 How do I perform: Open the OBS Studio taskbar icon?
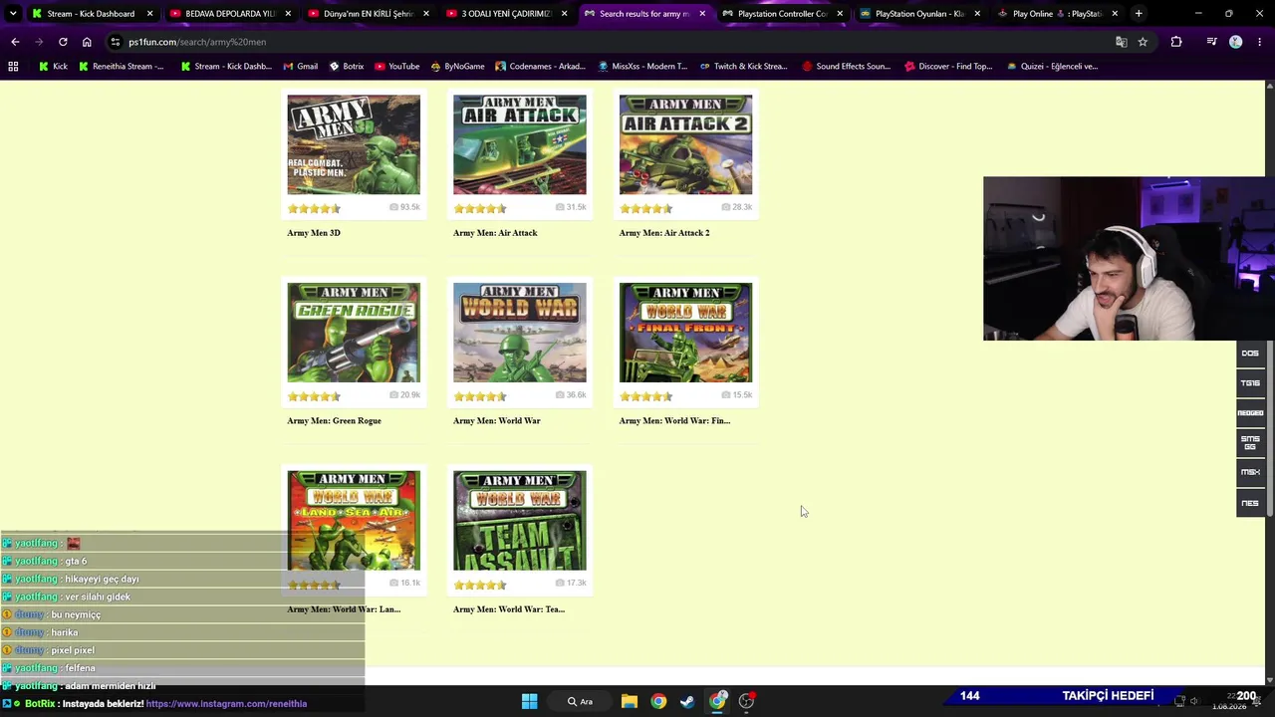click(746, 701)
